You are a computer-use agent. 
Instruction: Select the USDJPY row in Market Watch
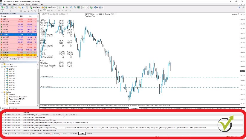pos(19,34)
